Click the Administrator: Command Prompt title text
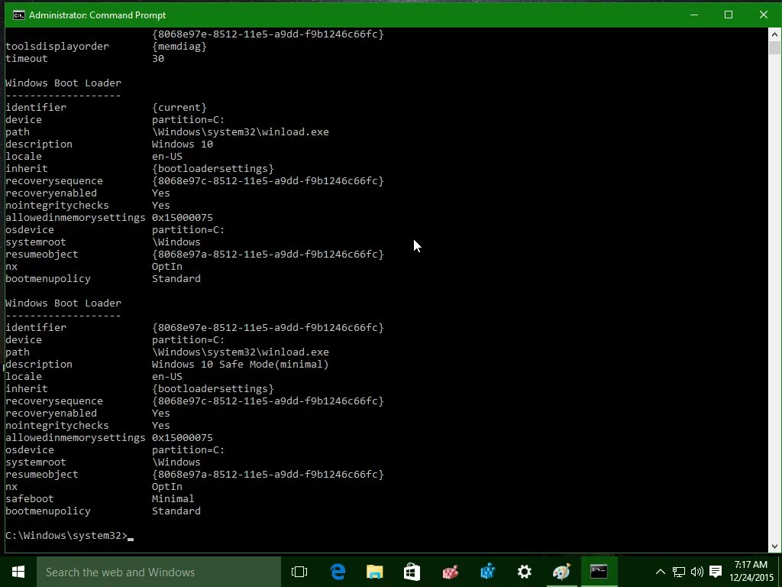 click(x=97, y=15)
